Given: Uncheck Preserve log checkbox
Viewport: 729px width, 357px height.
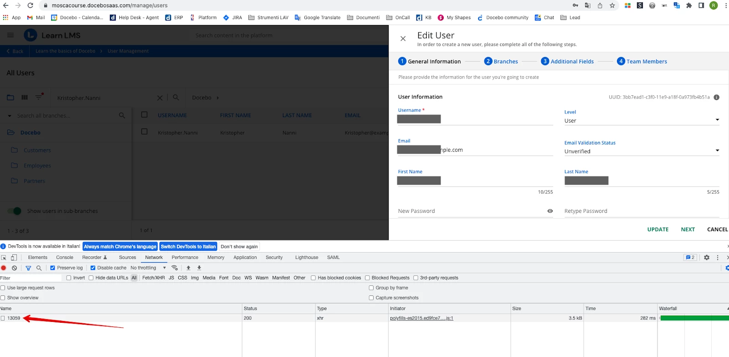Looking at the screenshot, I should 53,268.
